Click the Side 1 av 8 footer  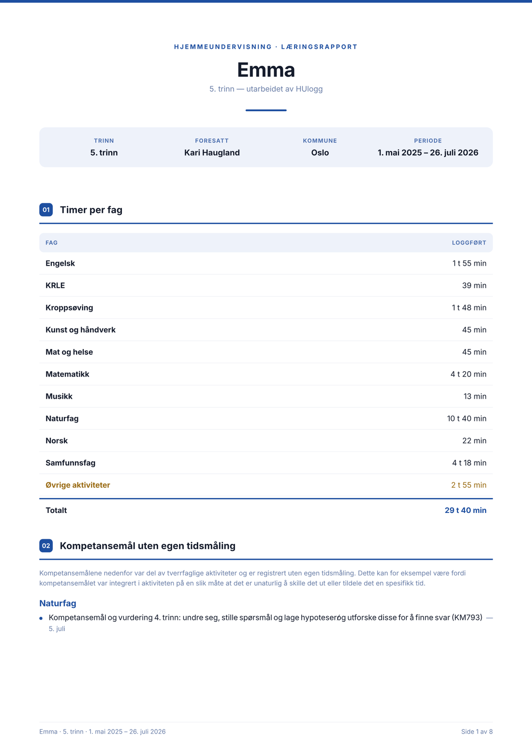(477, 731)
